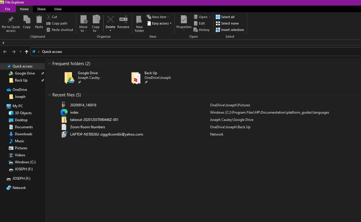Select takeout-20201203T090446Z-001 zip file
This screenshot has width=361, height=222.
(x=94, y=120)
